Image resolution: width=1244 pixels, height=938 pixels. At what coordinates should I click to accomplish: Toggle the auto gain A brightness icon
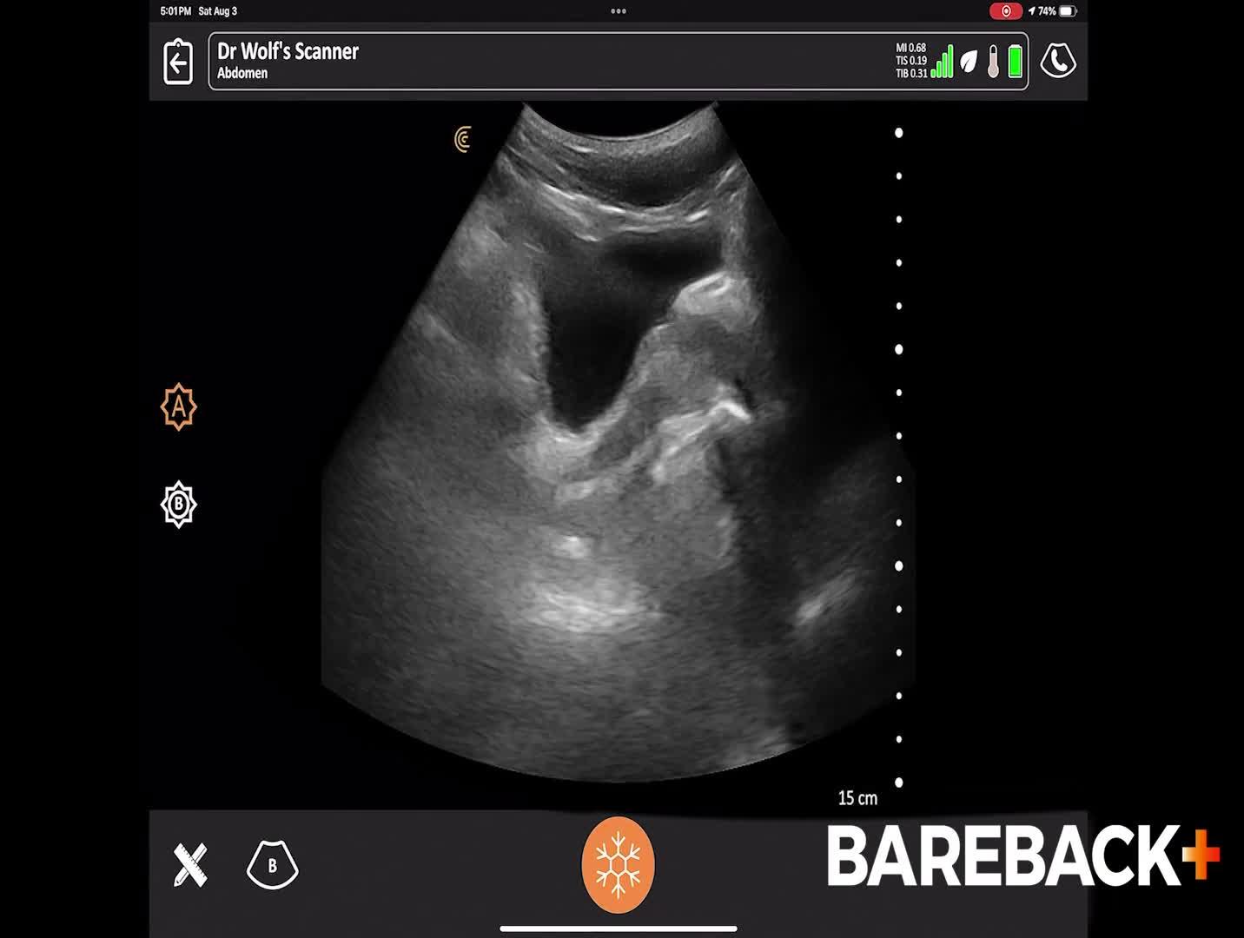(x=179, y=406)
